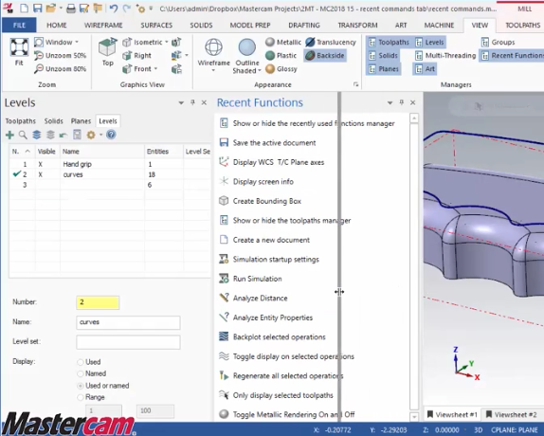
Task: Click the Print icon in quick access toolbar
Action: 71,9
